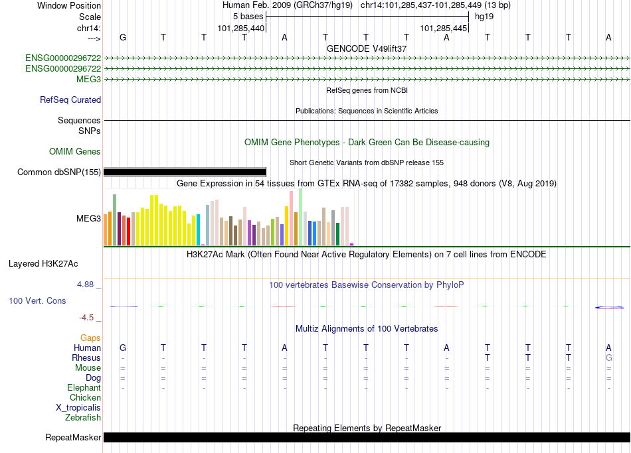Open the 'RefSeq genes from NCBI' track title
This screenshot has height=453, width=631.
coord(367,90)
